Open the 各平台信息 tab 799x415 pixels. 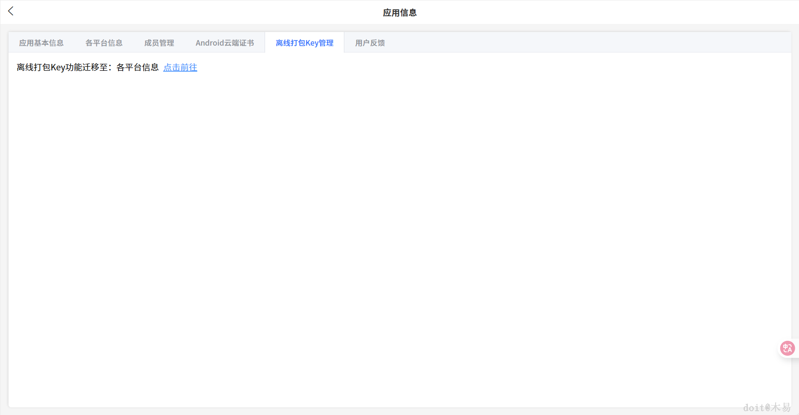click(104, 43)
